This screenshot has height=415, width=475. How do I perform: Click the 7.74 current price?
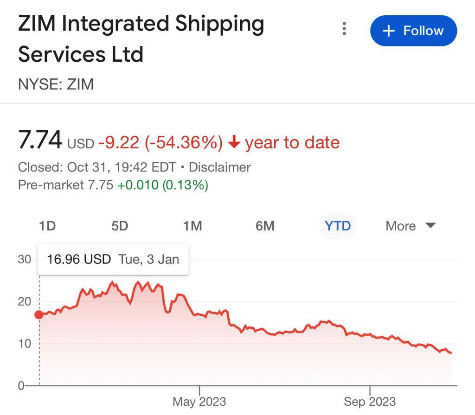pyautogui.click(x=40, y=140)
